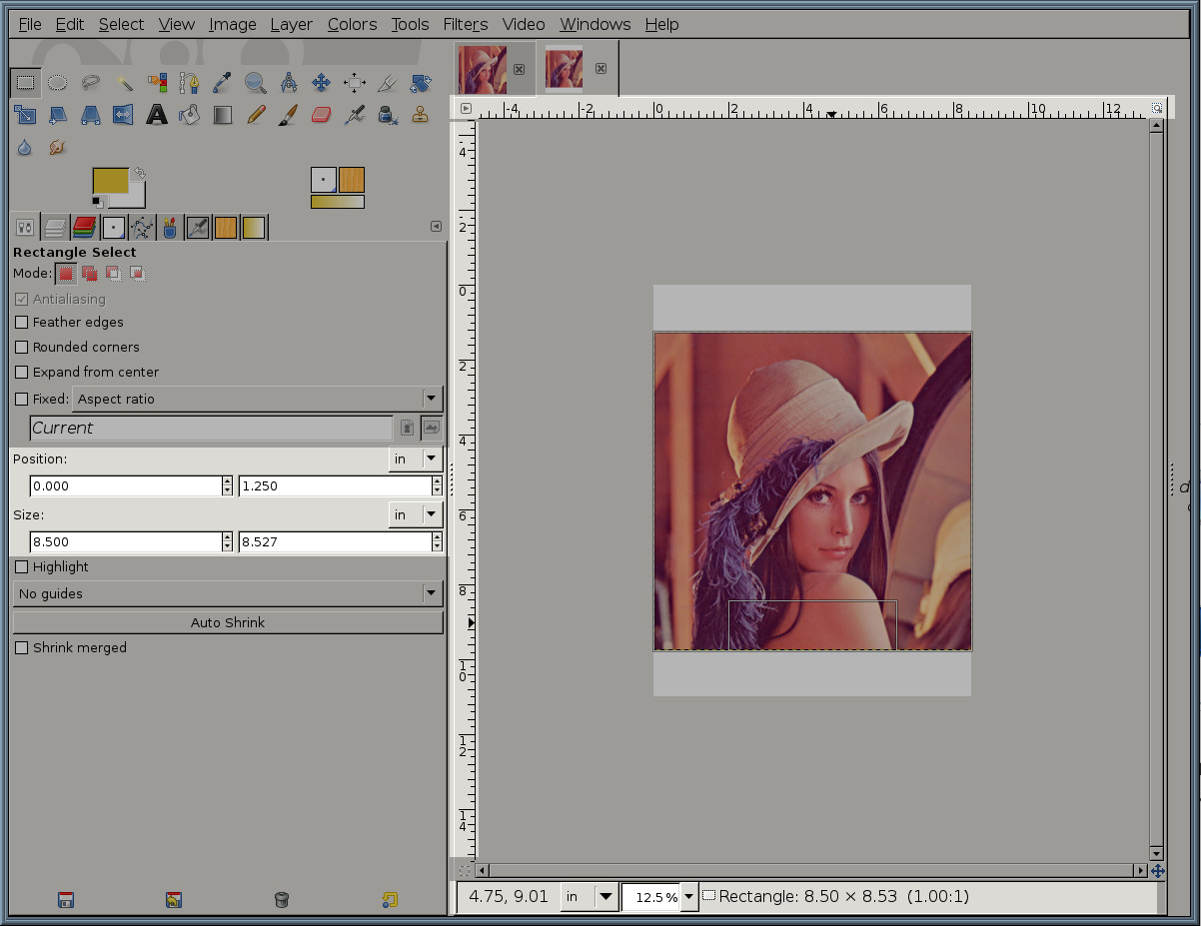Set selection mode to Subtract

click(114, 273)
